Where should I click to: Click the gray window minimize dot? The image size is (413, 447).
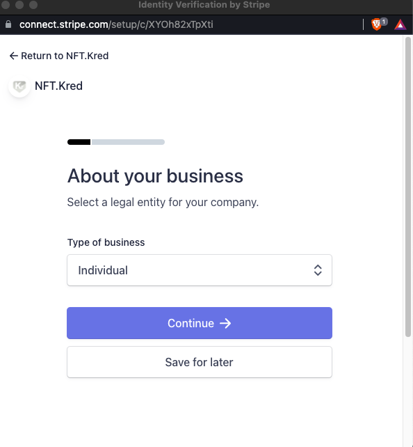pyautogui.click(x=19, y=5)
